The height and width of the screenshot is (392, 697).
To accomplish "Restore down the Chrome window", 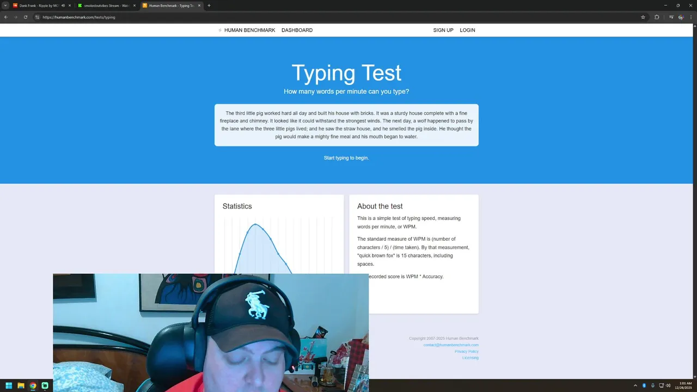I will [x=678, y=5].
